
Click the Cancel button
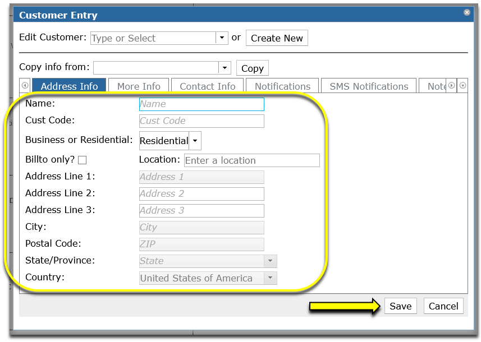[x=443, y=306]
